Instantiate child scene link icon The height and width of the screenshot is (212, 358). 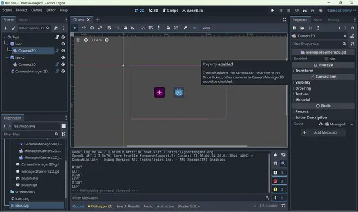point(14,28)
